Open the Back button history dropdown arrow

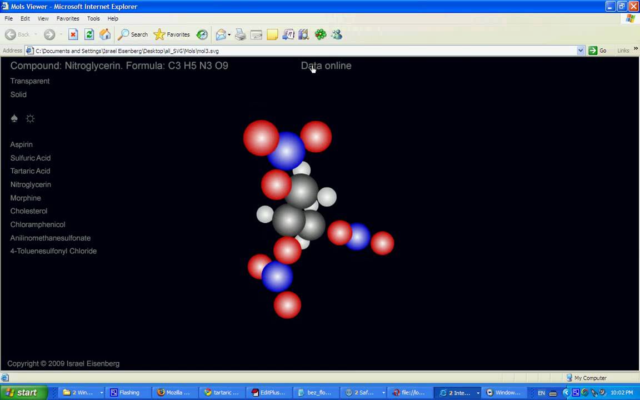36,34
